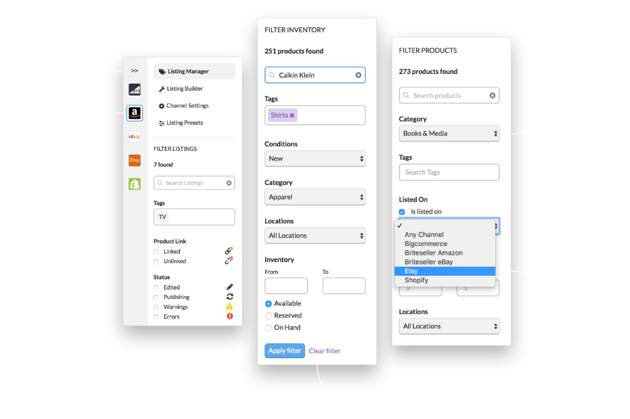Click the Unlinked broken chain icon
This screenshot has height=419, width=630.
point(229,260)
